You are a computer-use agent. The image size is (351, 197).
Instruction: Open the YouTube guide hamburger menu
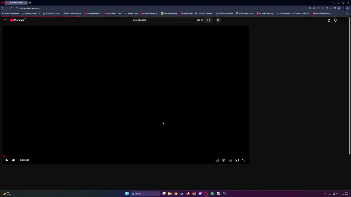click(5, 20)
